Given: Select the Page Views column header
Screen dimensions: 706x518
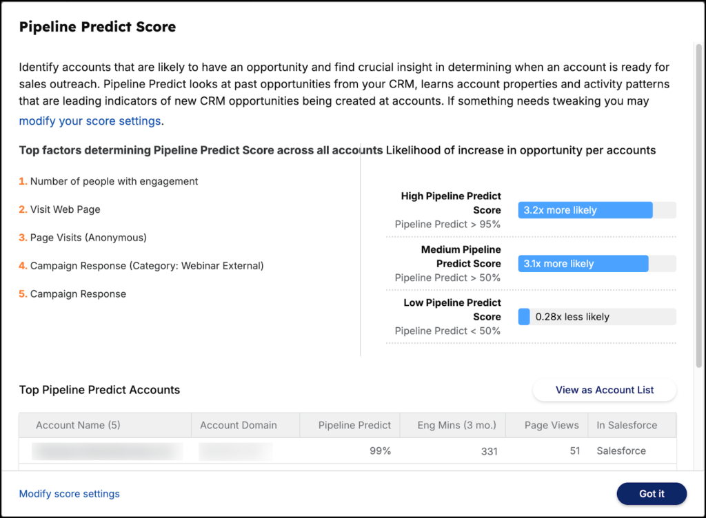Looking at the screenshot, I should (551, 425).
